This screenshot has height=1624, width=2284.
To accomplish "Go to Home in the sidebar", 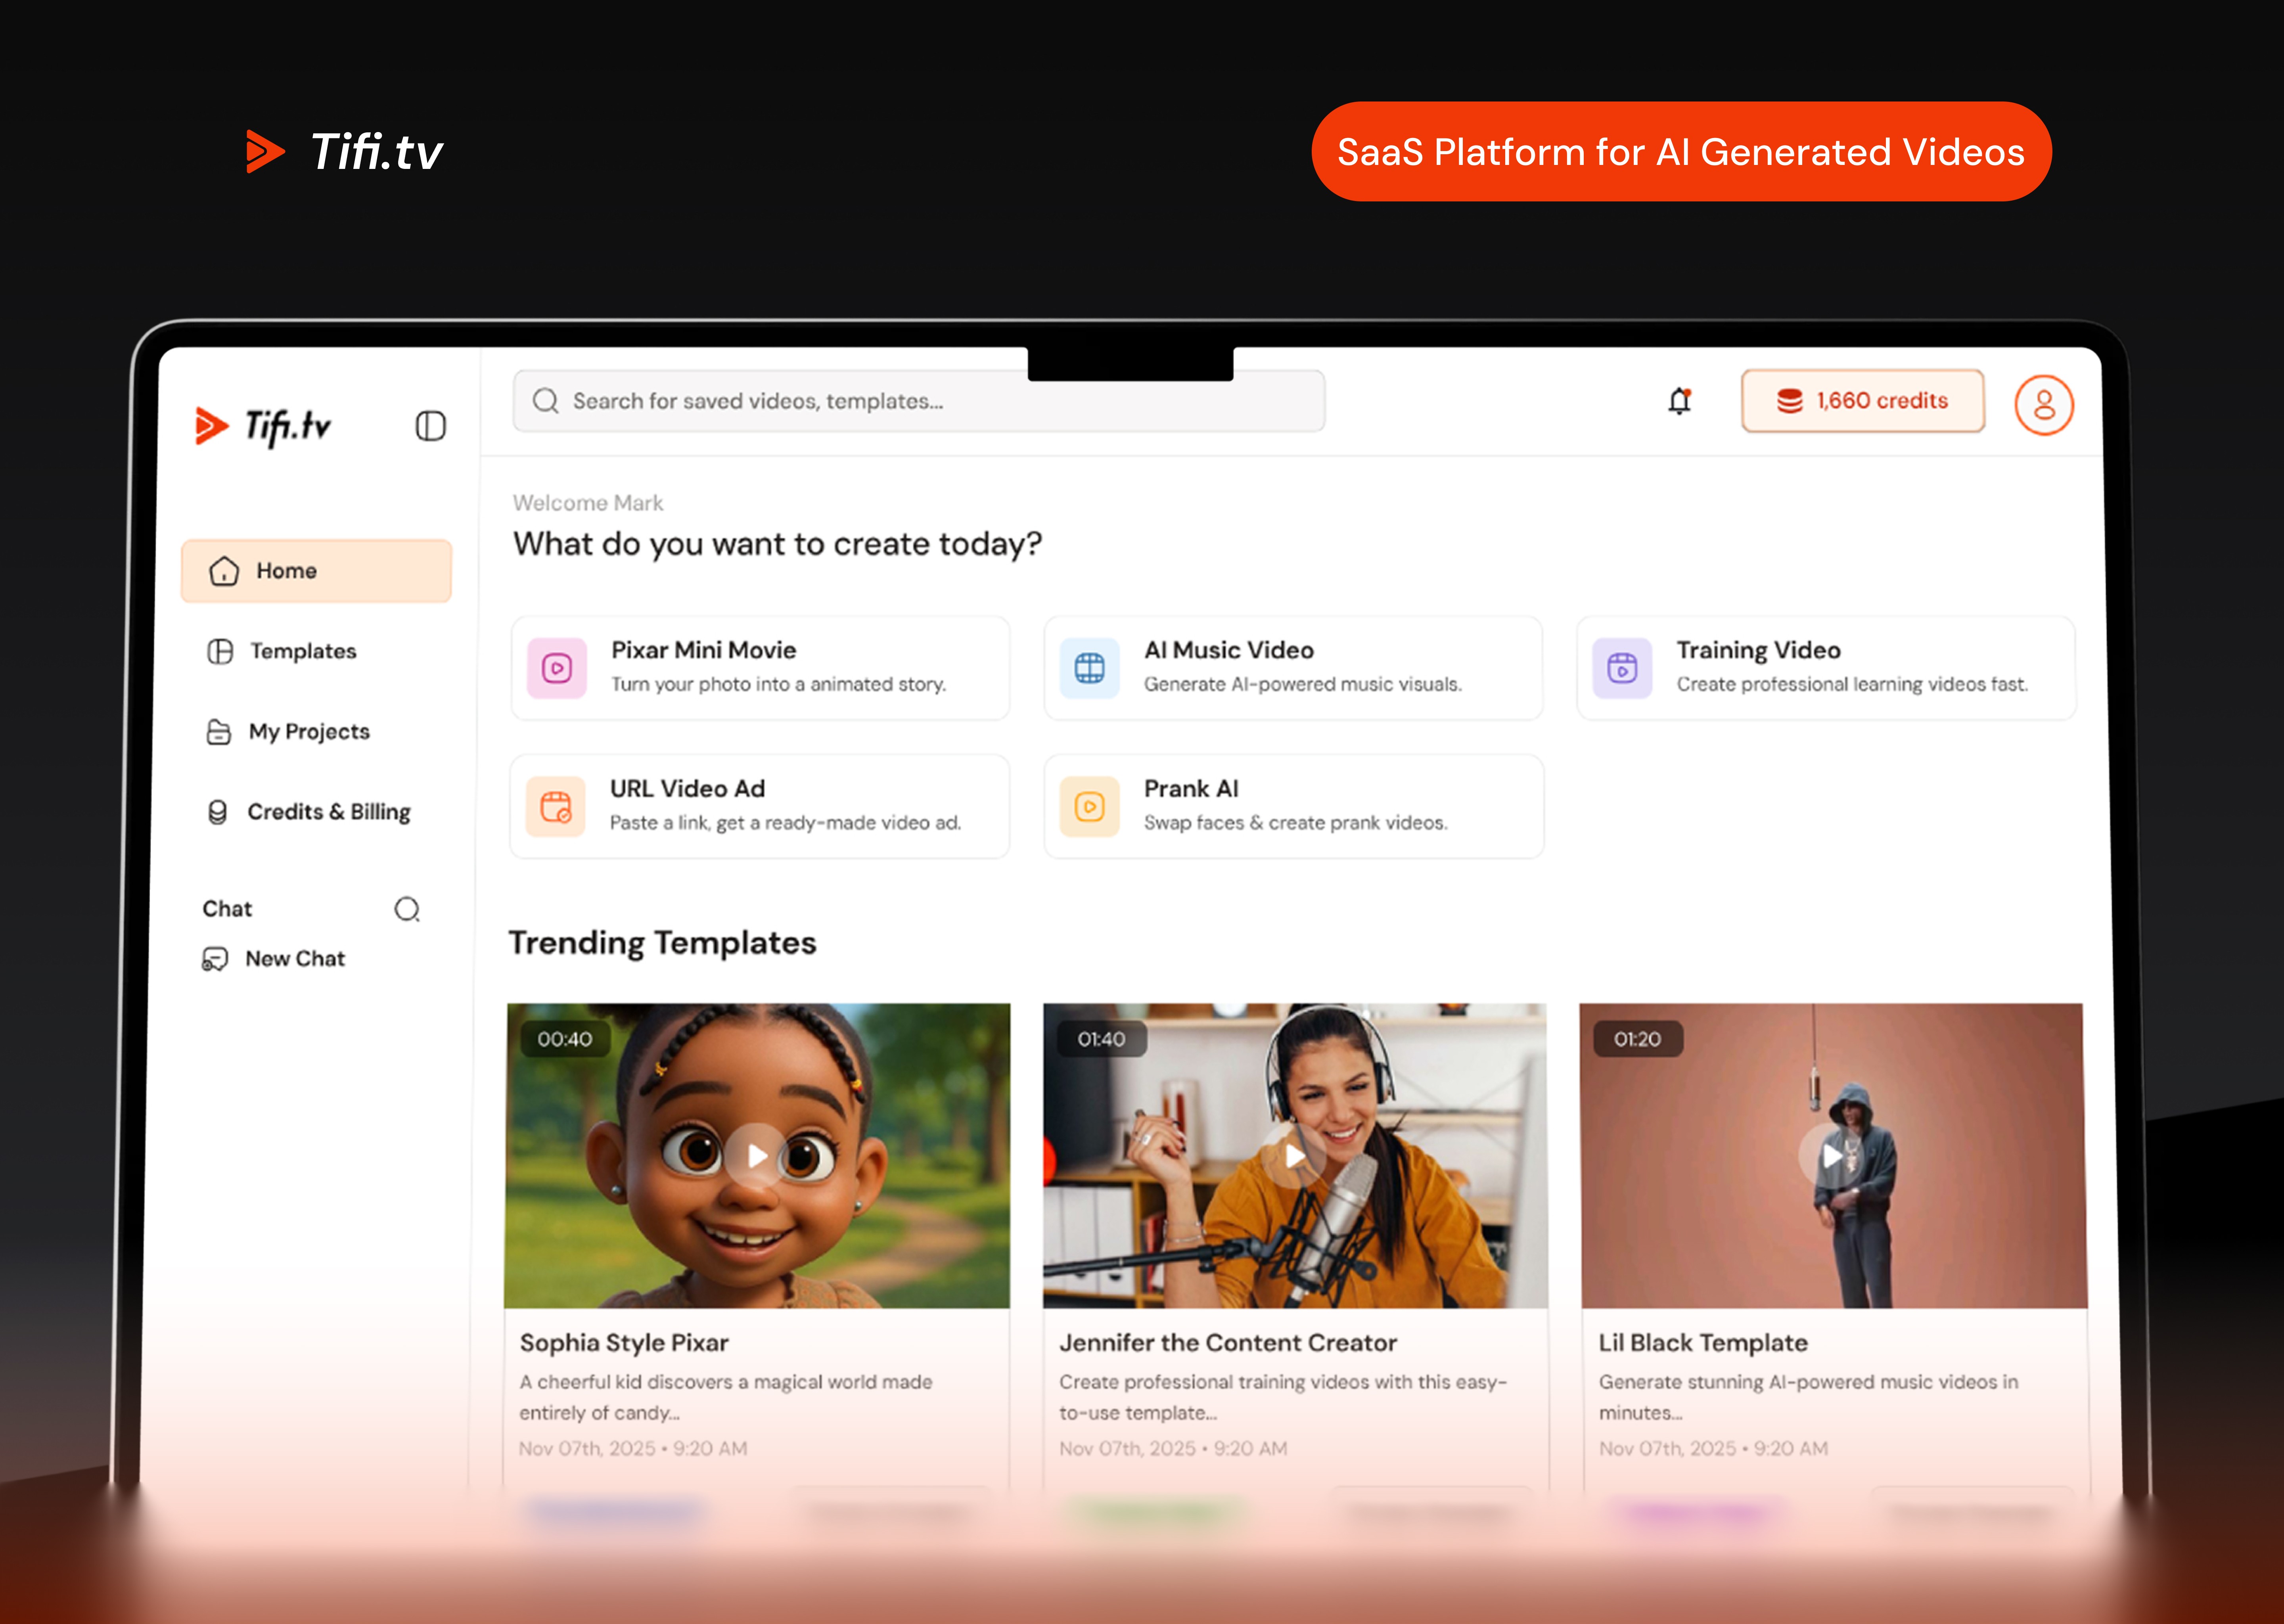I will [316, 571].
